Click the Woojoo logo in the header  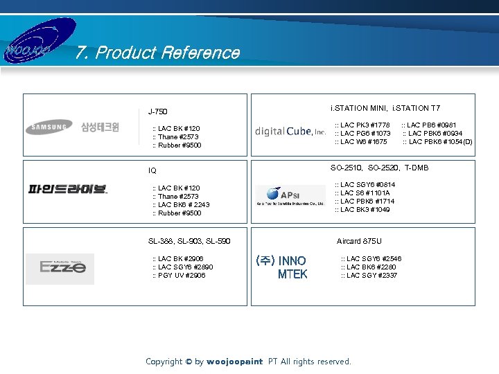click(x=40, y=40)
